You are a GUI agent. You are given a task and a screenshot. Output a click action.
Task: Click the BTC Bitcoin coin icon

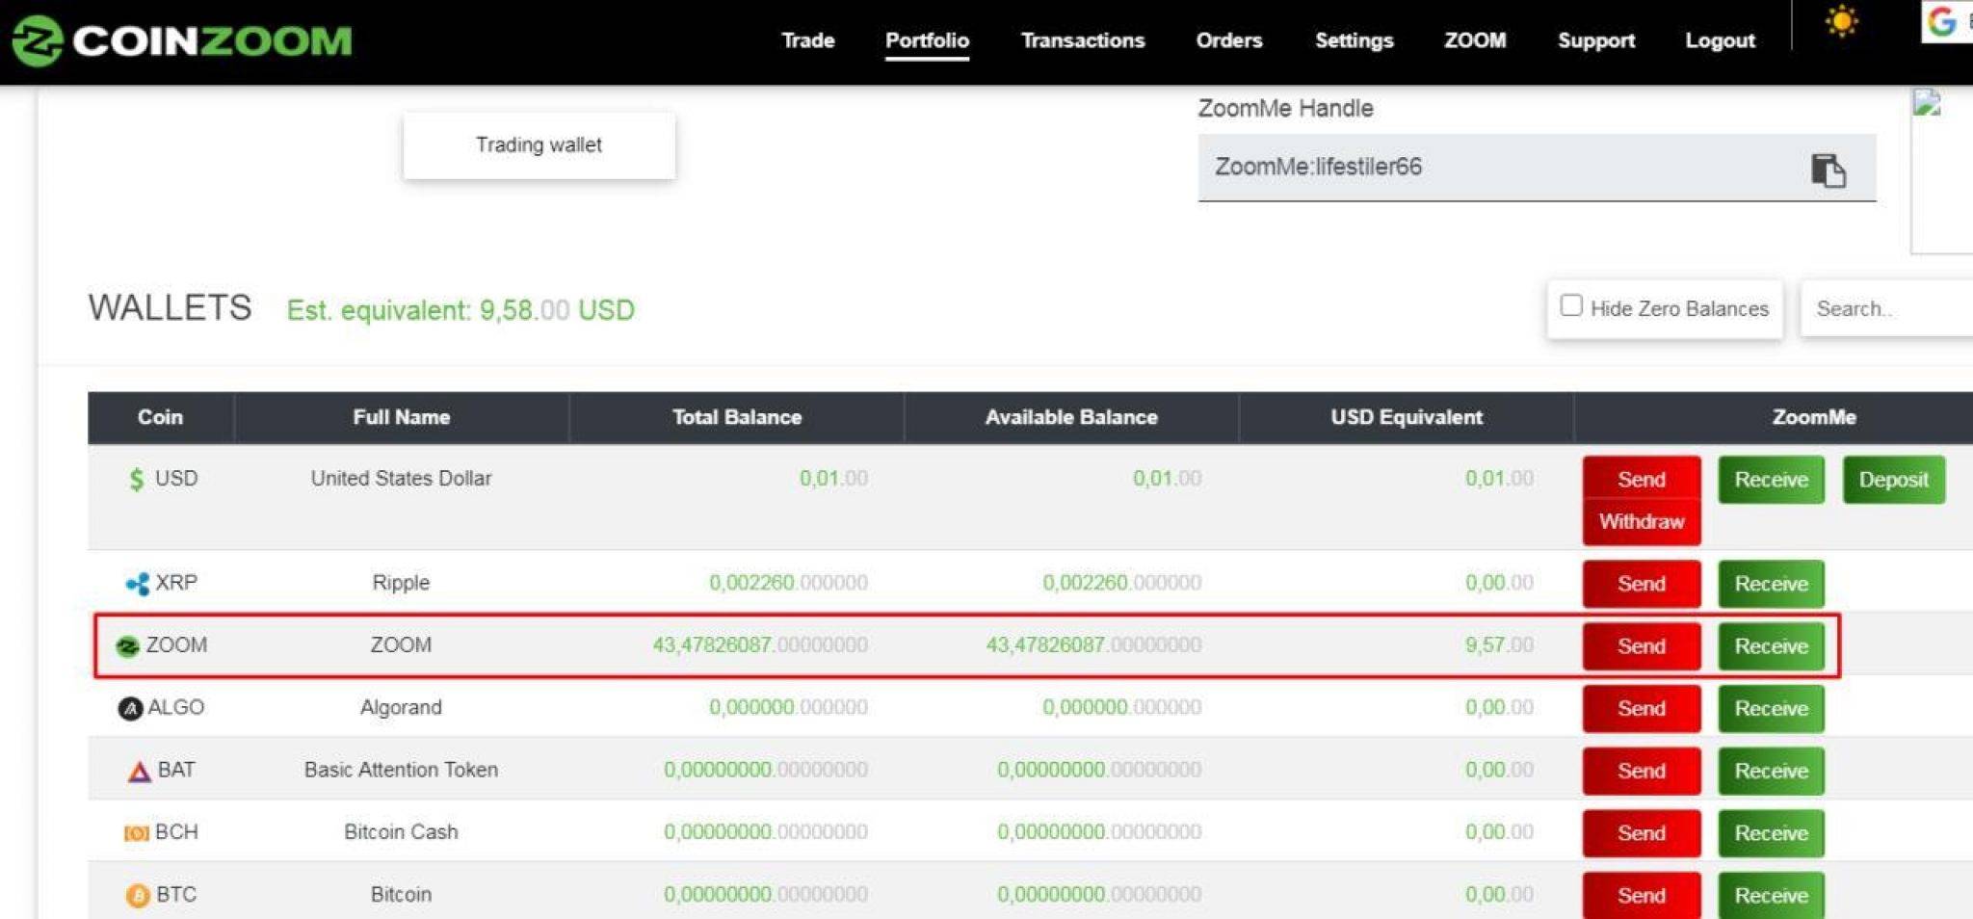(x=138, y=896)
